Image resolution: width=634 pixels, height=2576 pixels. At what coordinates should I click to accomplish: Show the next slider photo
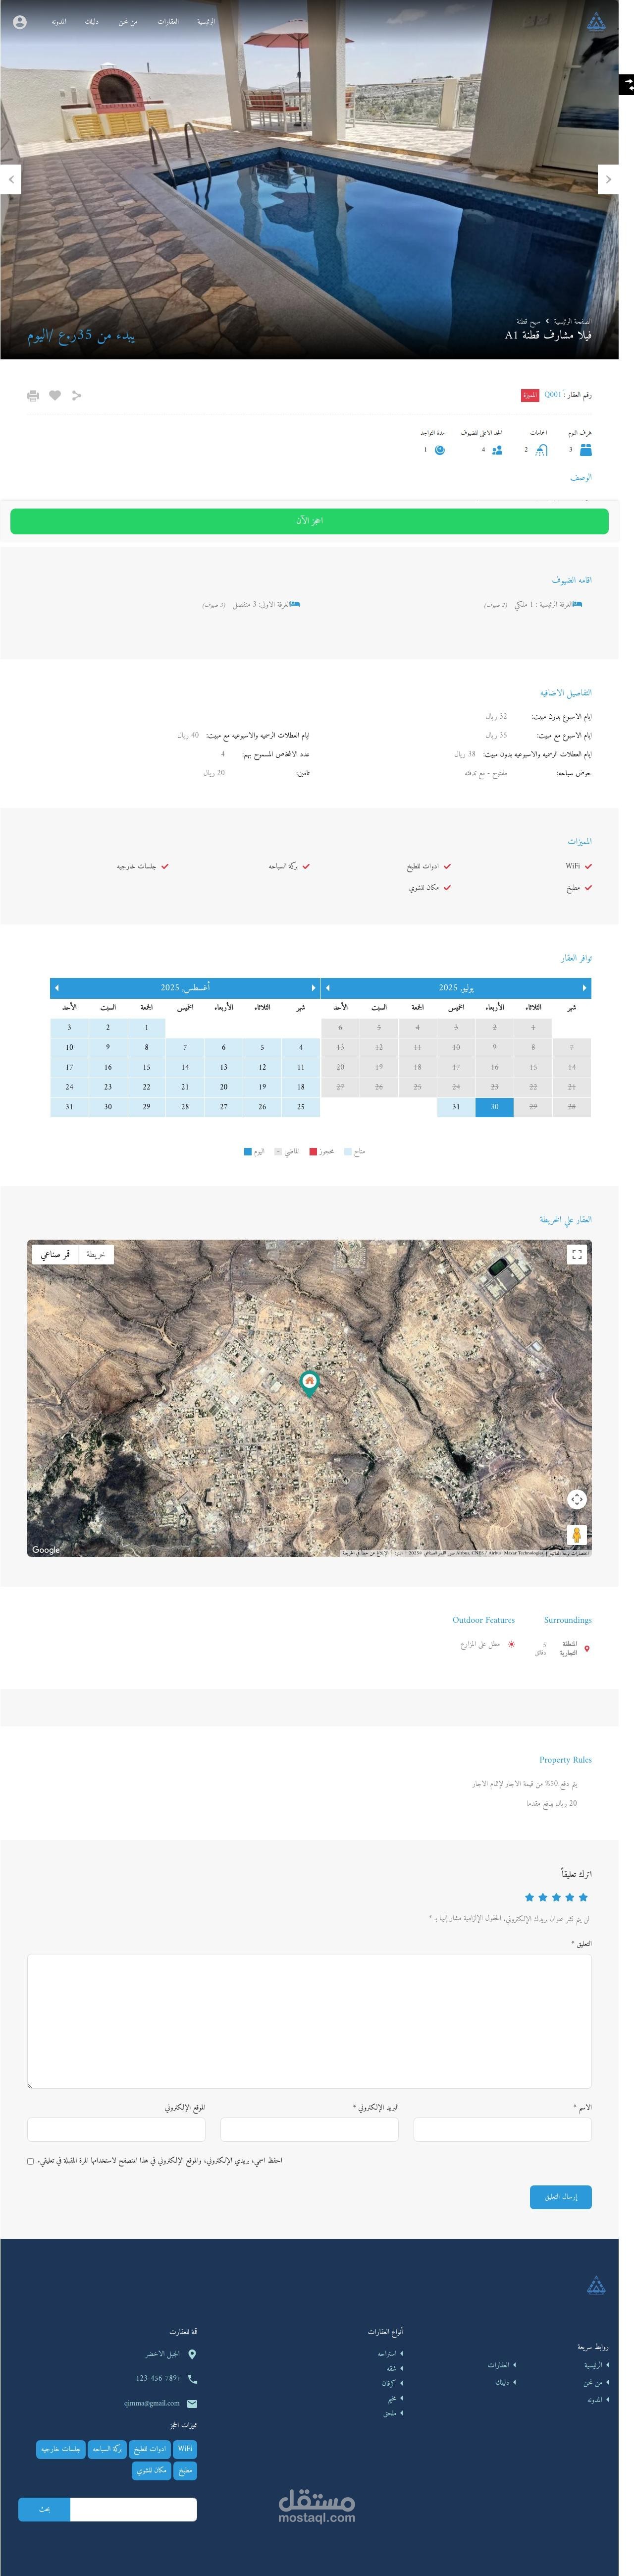(608, 179)
